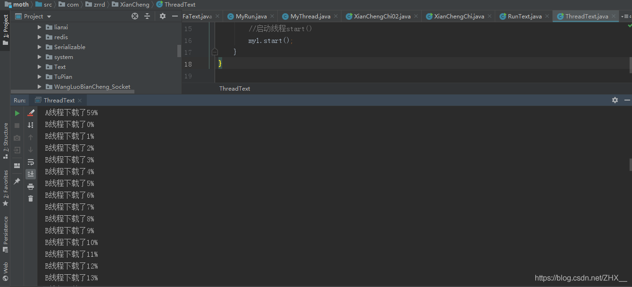This screenshot has width=632, height=287.
Task: Clear console output with the trash icon
Action: [x=31, y=199]
